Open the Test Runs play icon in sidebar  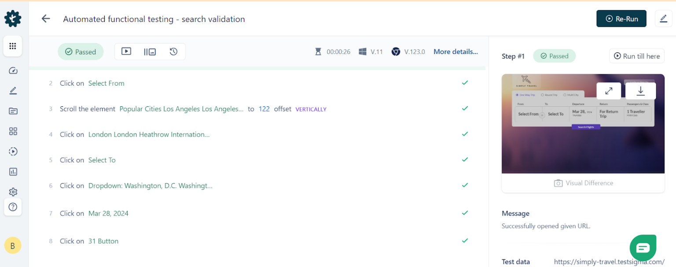pos(13,151)
